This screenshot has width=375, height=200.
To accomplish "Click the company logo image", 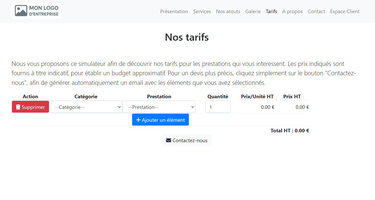I will point(37,11).
